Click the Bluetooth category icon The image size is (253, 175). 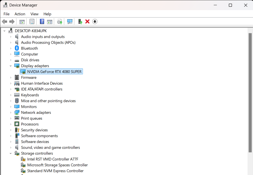click(17, 48)
